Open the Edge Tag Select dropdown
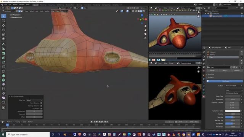The width and height of the screenshot is (244, 137). (34, 100)
